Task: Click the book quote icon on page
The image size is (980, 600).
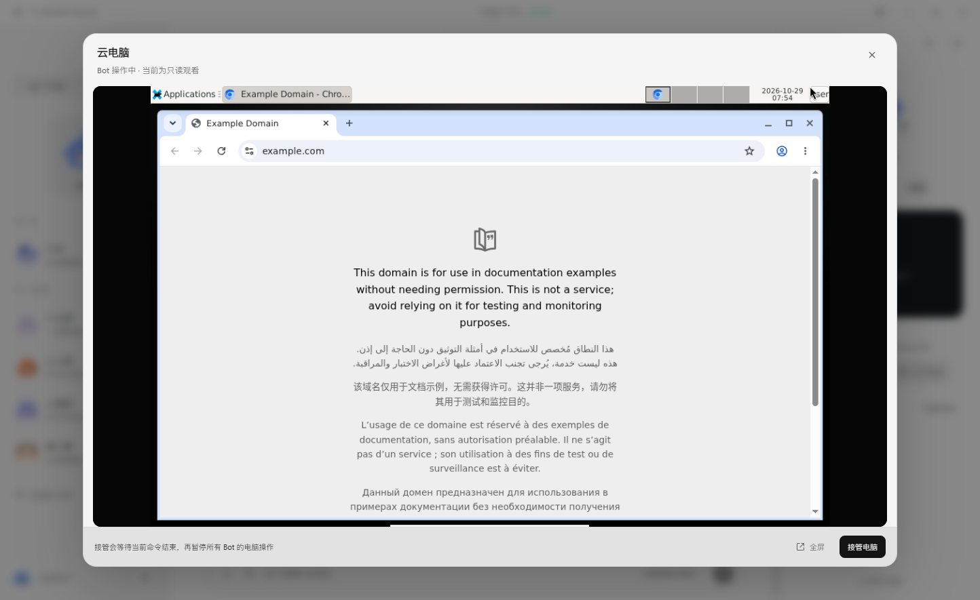Action: [485, 239]
